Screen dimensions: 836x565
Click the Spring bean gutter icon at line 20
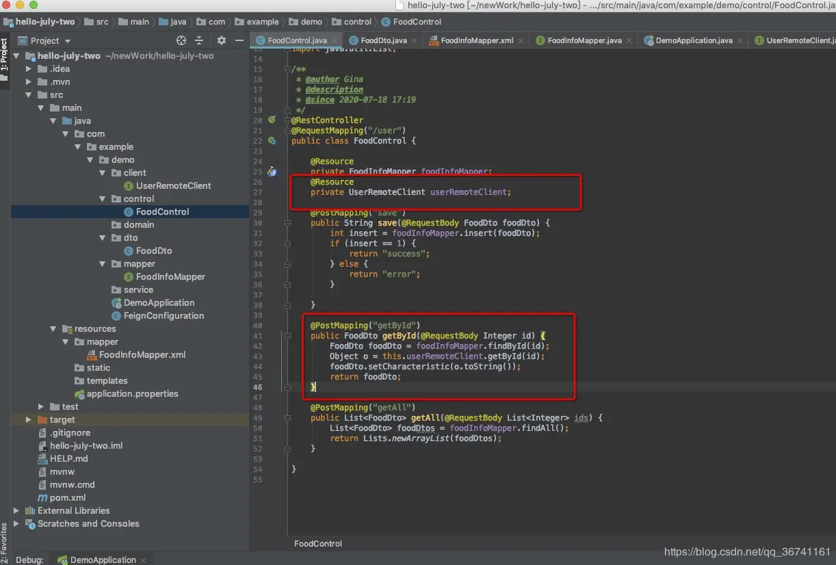(272, 120)
